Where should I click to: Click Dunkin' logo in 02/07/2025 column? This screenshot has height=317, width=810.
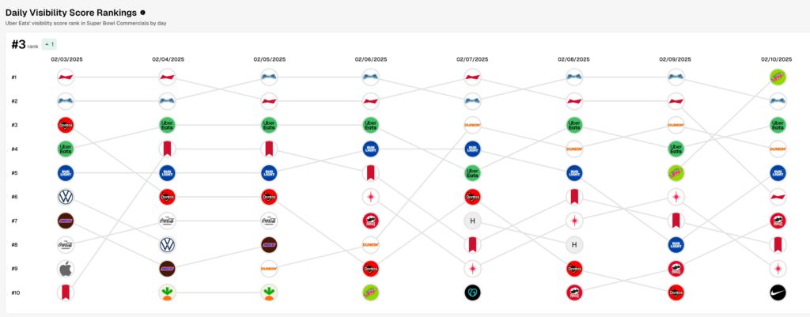[473, 125]
